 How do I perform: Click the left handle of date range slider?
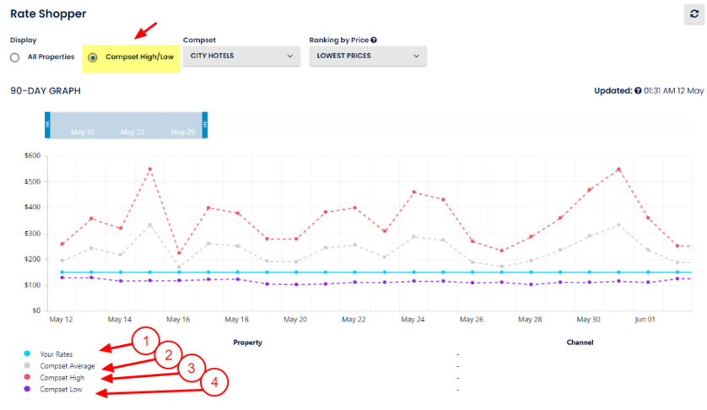[47, 124]
